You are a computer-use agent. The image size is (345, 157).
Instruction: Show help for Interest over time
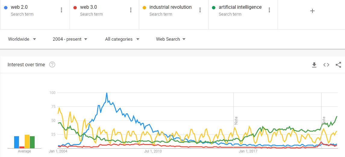(52, 64)
